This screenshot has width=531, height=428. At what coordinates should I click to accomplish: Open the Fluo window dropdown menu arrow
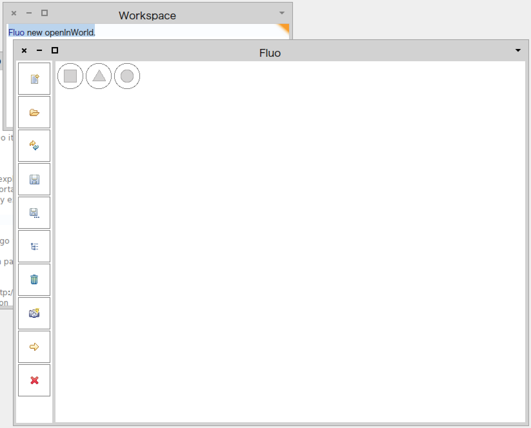point(518,50)
